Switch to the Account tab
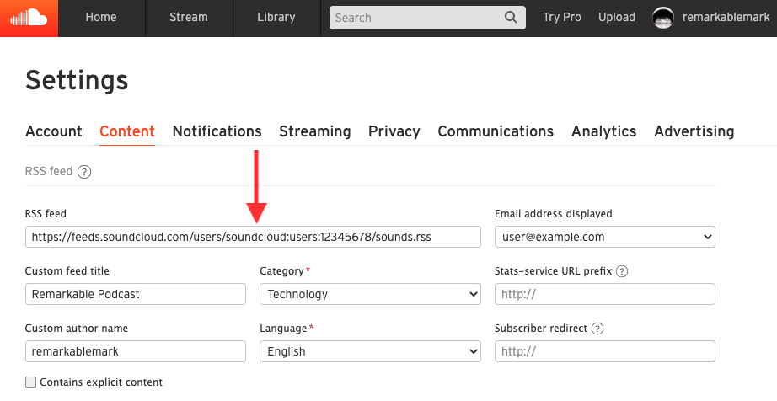 pos(54,131)
